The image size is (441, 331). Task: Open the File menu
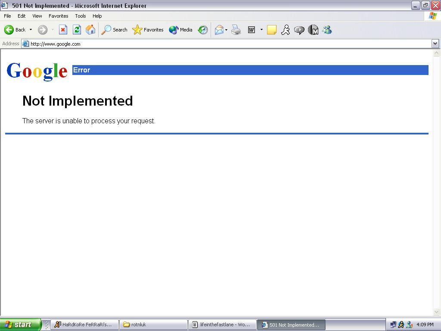point(7,16)
